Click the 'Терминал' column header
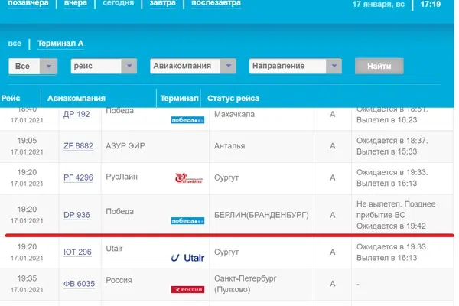 179,98
